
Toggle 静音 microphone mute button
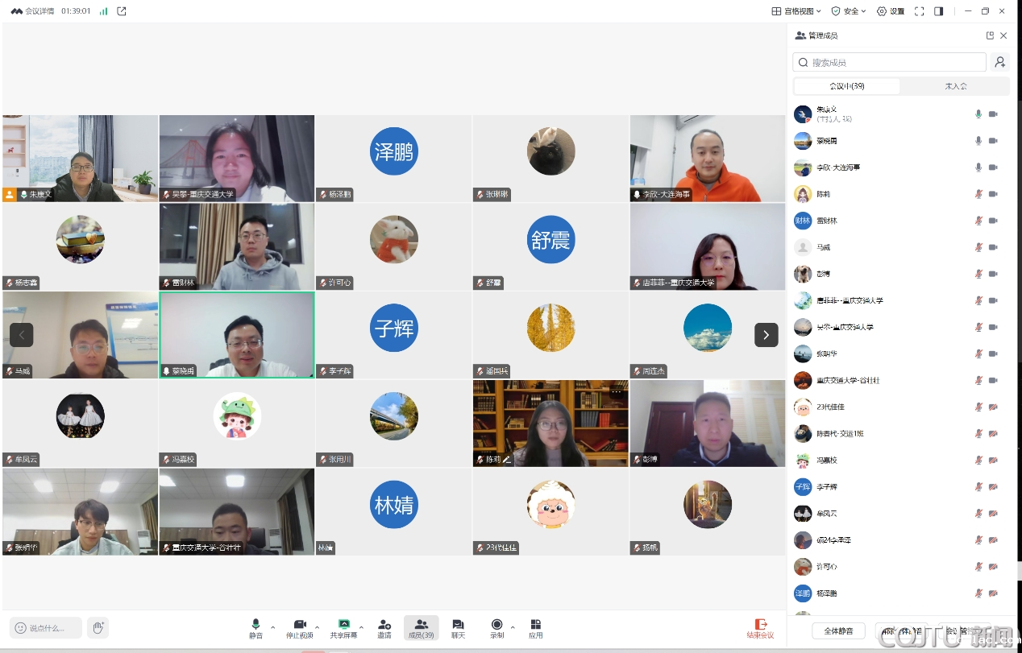pos(255,628)
